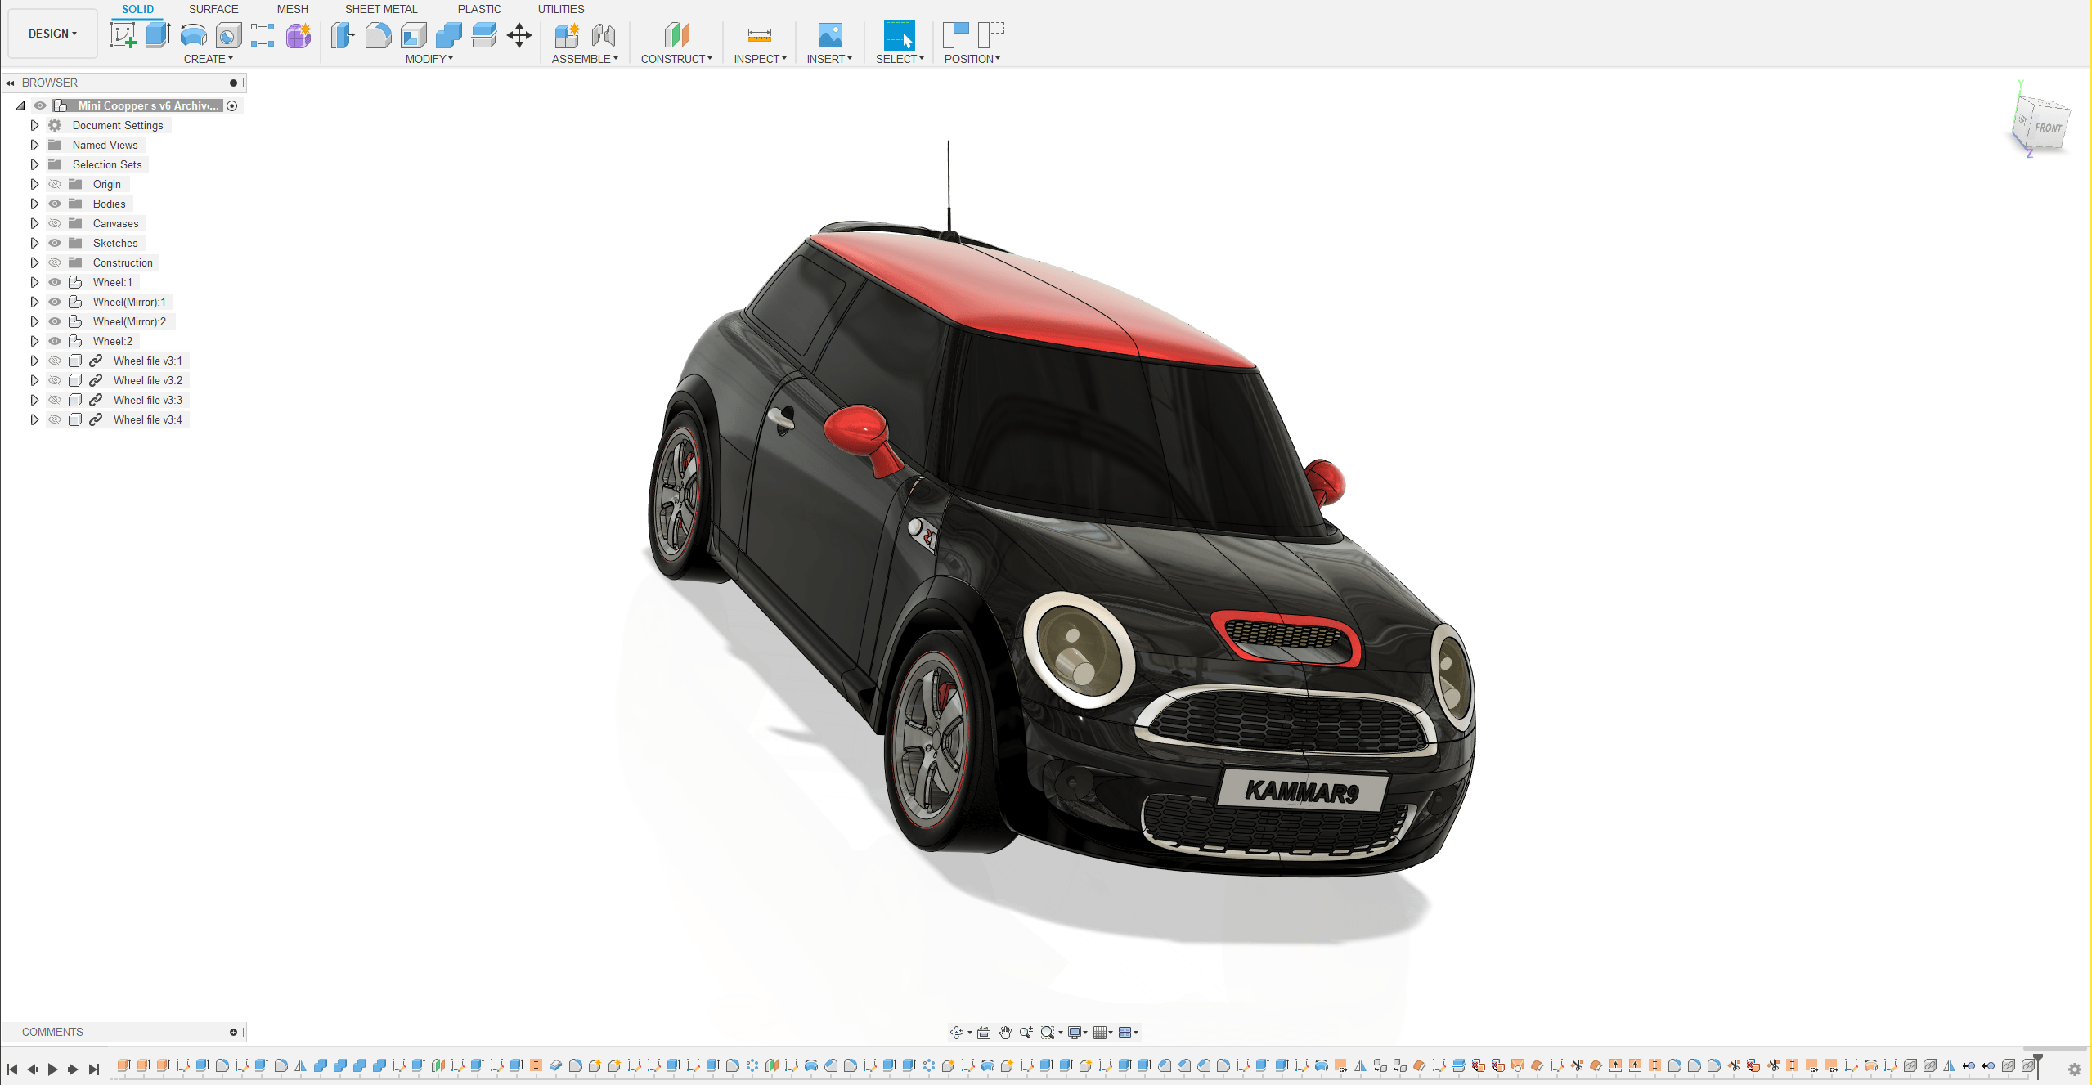This screenshot has height=1085, width=2092.
Task: Activate the Select tool icon
Action: (x=899, y=35)
